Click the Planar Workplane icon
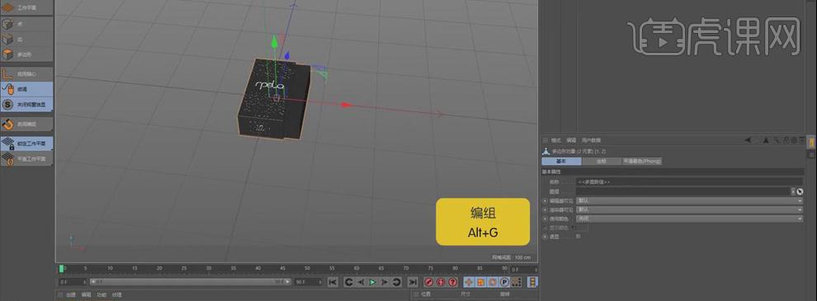 click(x=7, y=159)
